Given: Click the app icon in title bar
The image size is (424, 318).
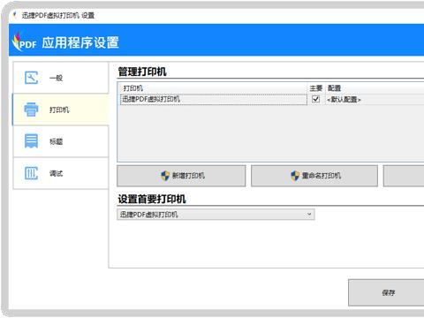Looking at the screenshot, I should click(x=15, y=15).
